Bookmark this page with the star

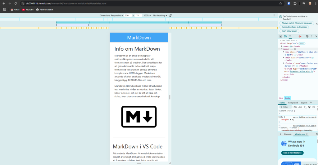[x=280, y=3]
